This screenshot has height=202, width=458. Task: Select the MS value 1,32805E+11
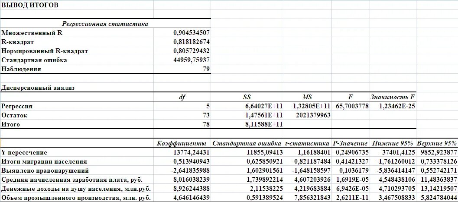(x=312, y=106)
